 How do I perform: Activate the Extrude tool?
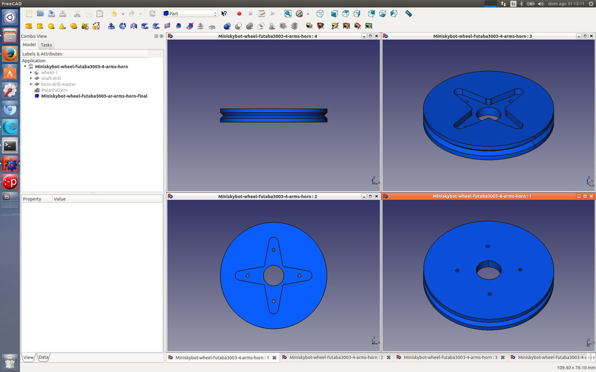[111, 26]
